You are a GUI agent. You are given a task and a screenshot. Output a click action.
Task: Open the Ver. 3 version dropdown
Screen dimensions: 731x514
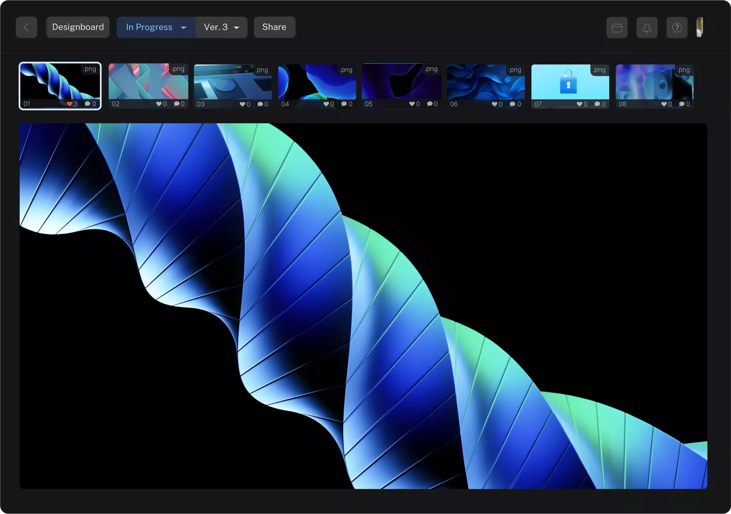pos(221,27)
